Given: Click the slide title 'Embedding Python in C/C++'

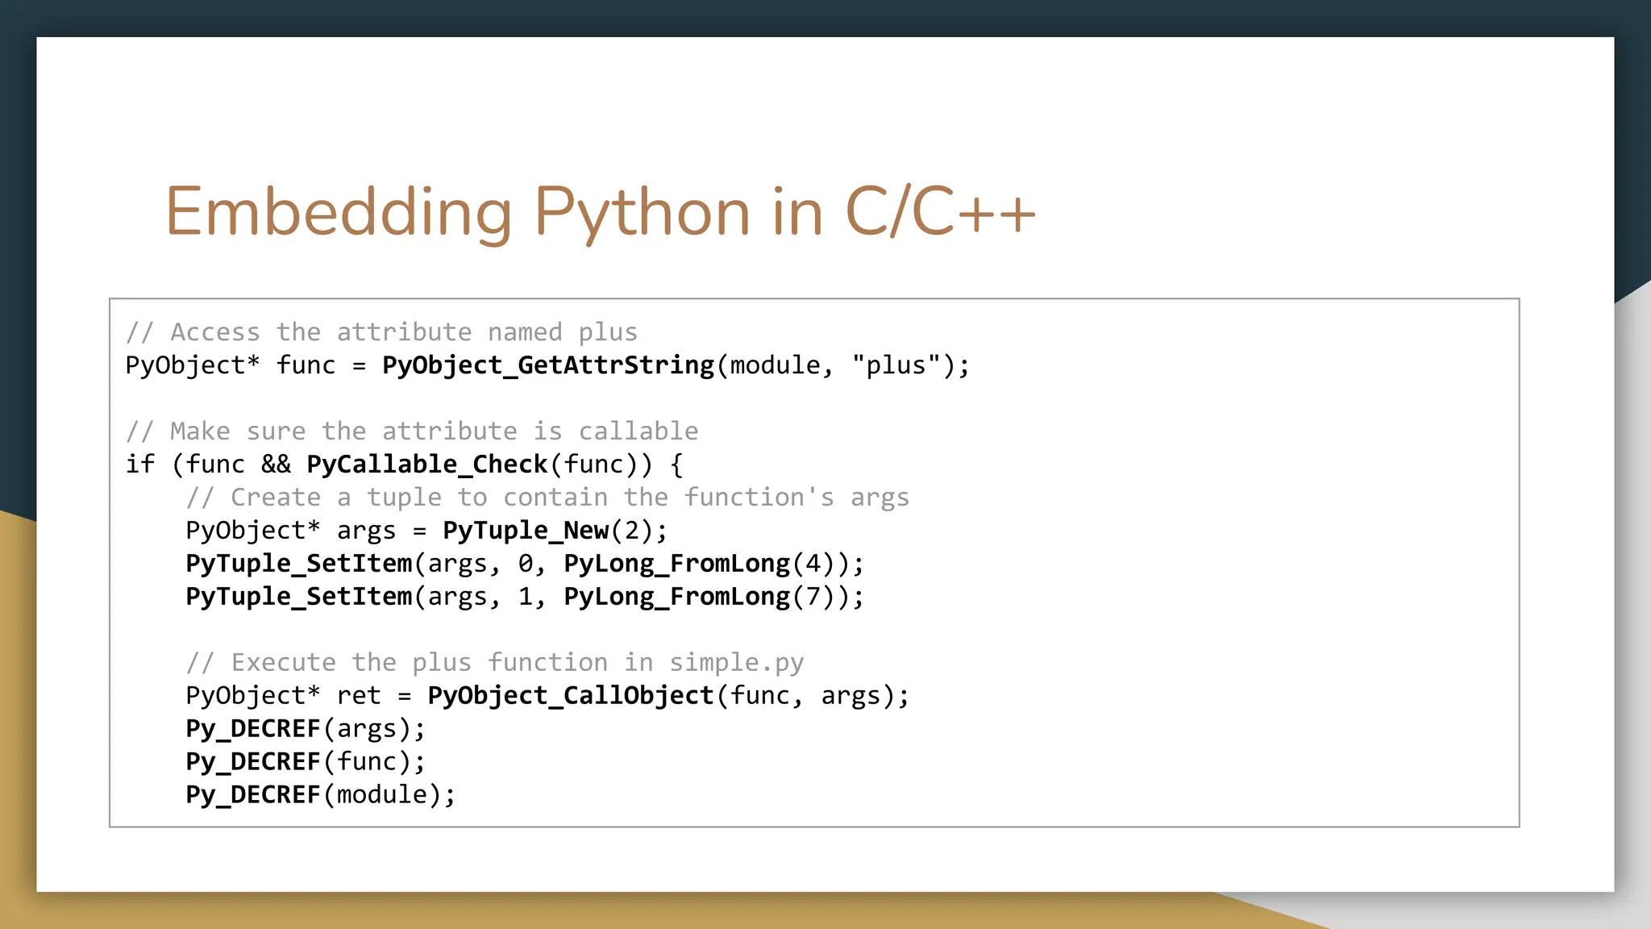Looking at the screenshot, I should (600, 212).
